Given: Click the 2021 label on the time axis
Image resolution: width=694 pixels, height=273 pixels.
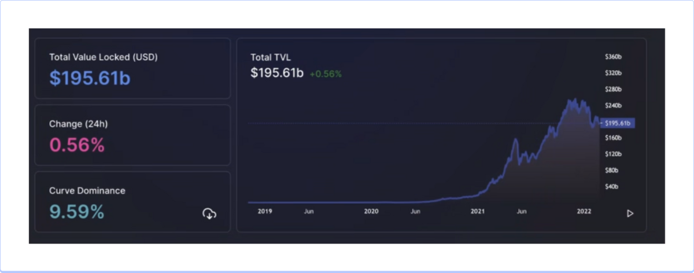Looking at the screenshot, I should pyautogui.click(x=477, y=212).
